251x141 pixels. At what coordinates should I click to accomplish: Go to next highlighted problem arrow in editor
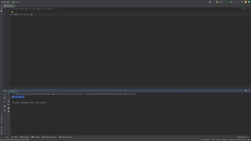tap(249, 9)
